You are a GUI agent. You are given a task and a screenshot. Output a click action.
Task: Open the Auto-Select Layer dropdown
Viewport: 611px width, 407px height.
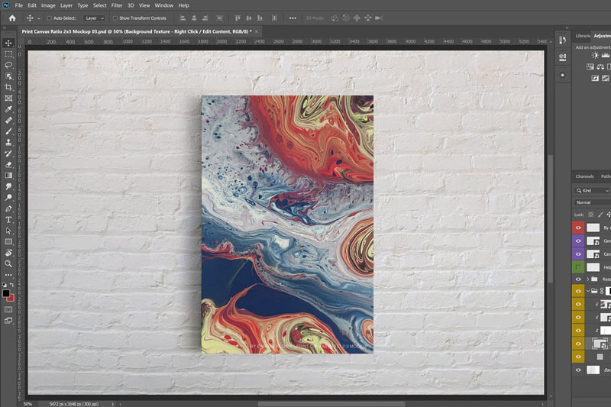point(95,18)
